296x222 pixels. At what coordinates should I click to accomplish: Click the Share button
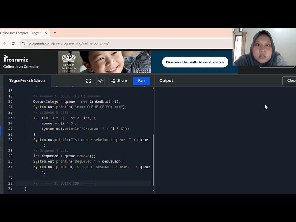(x=119, y=81)
